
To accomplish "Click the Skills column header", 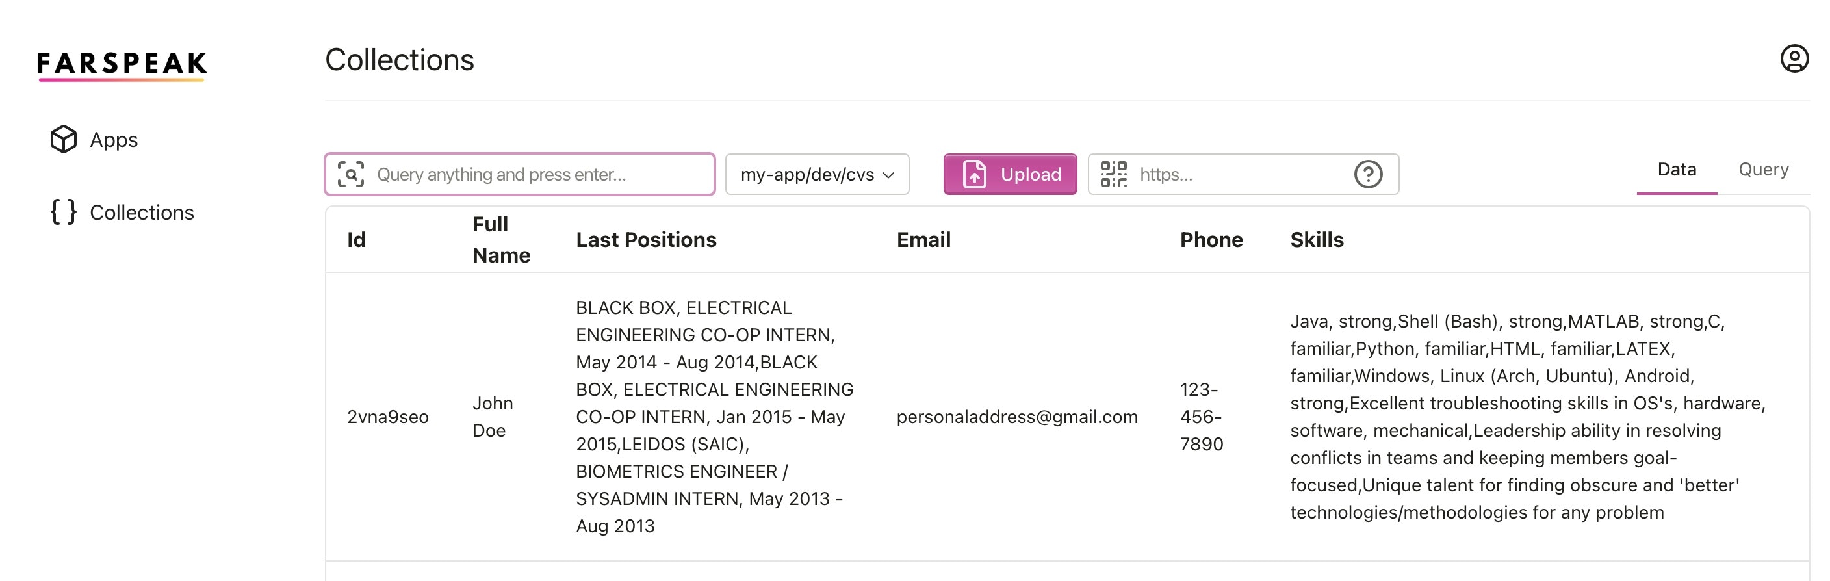I will 1317,240.
